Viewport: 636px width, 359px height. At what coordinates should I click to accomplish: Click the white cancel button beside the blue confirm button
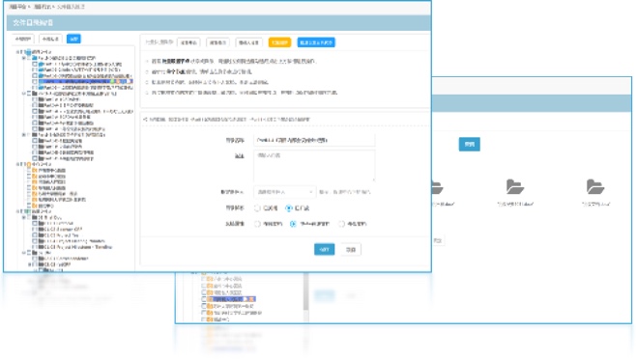[x=351, y=249]
